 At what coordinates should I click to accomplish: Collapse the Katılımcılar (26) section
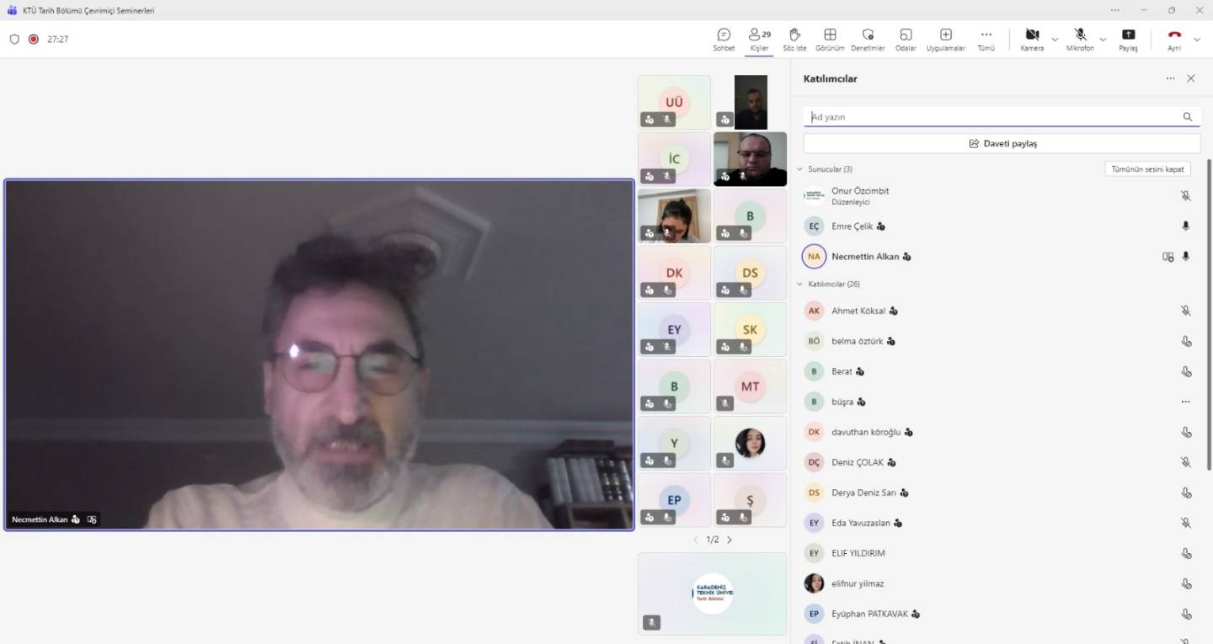tap(799, 285)
